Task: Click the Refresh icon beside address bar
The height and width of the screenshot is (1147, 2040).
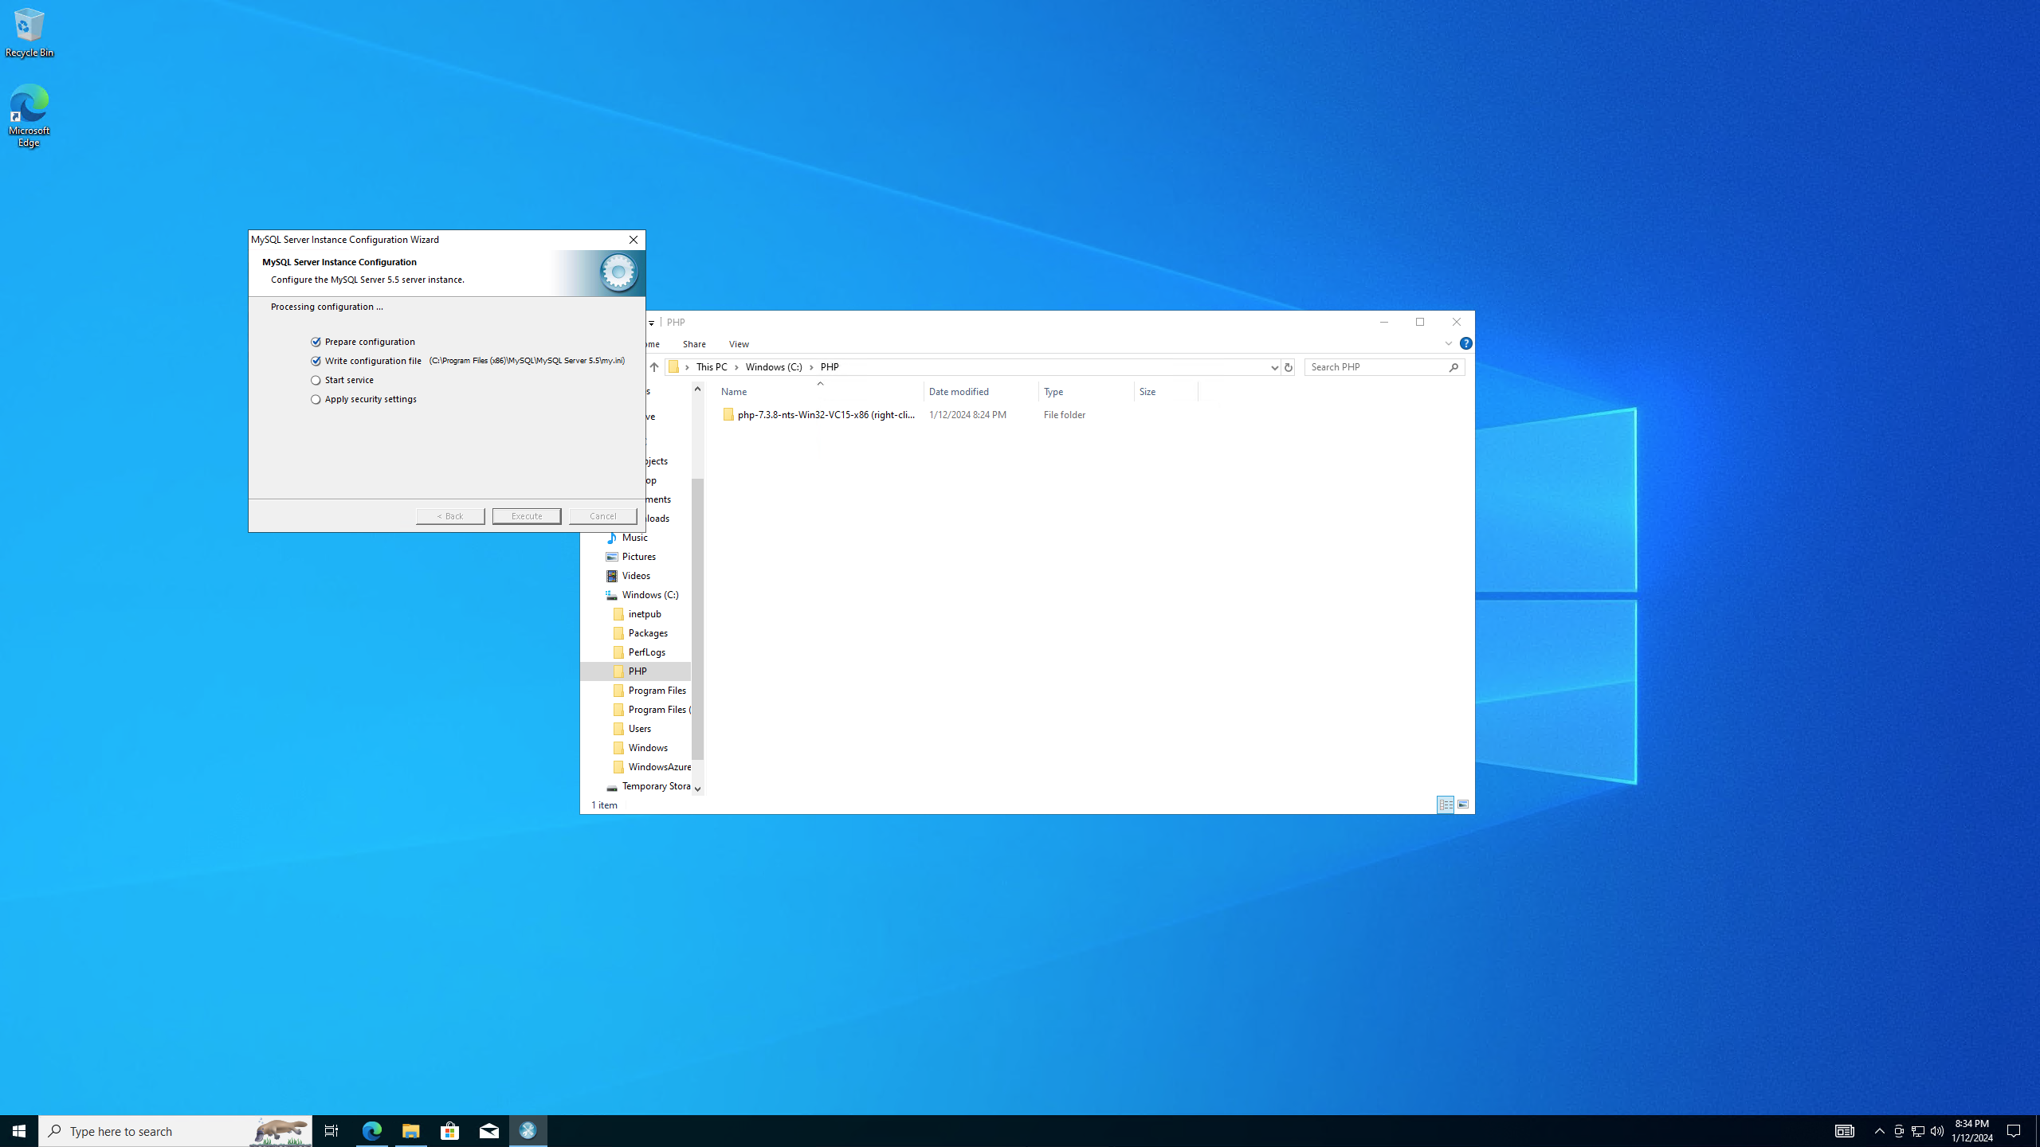Action: click(x=1288, y=367)
